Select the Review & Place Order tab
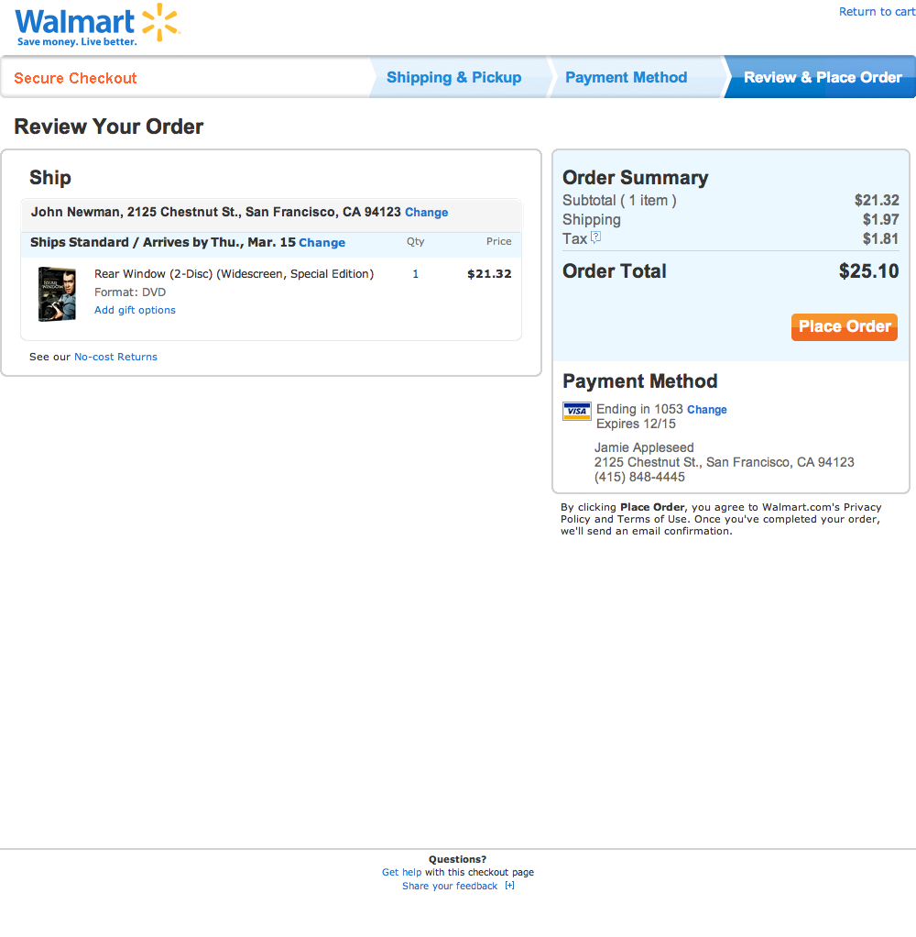Viewport: 916px width, 937px height. point(822,77)
